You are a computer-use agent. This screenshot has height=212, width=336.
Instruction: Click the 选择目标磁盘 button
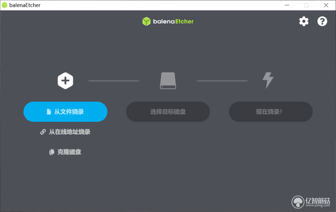pos(168,112)
